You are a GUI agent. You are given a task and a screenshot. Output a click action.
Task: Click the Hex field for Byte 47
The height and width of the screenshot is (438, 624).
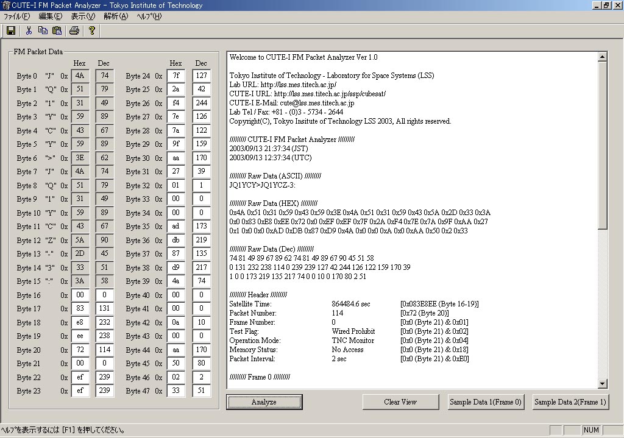[x=176, y=391]
